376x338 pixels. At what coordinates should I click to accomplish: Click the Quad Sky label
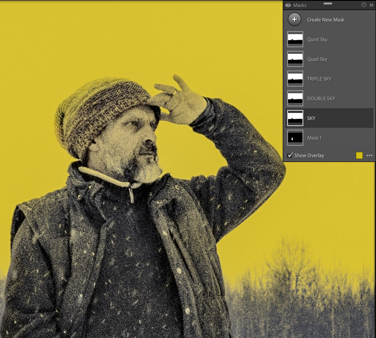tap(317, 59)
